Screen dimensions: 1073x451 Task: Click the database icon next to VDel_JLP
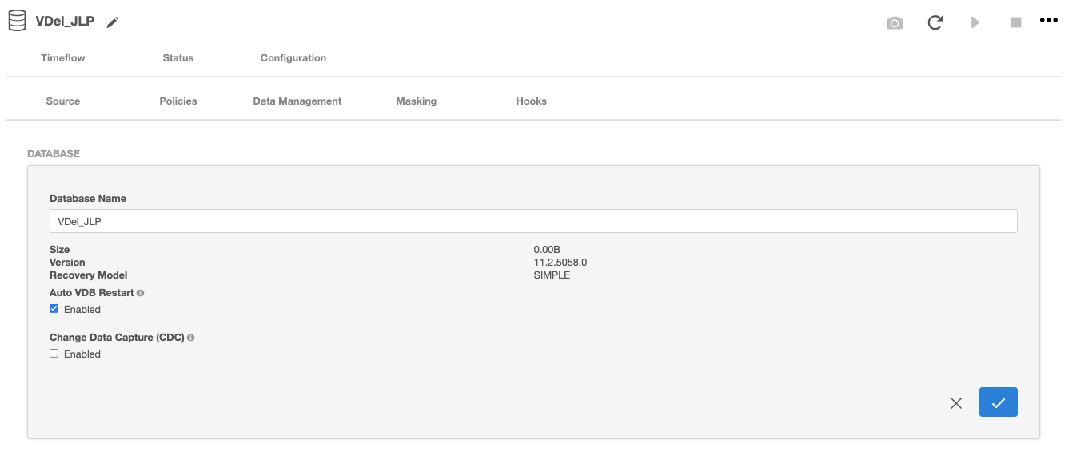click(x=17, y=22)
